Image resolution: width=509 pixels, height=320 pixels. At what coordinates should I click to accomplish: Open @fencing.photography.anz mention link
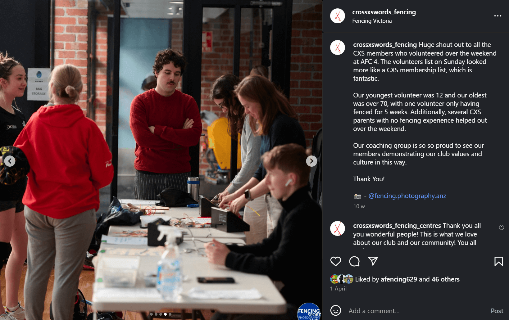click(x=407, y=196)
